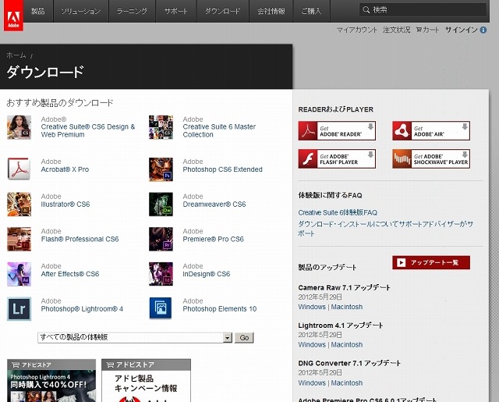Get Adobe Reader download badge
499x402 pixels.
(337, 130)
